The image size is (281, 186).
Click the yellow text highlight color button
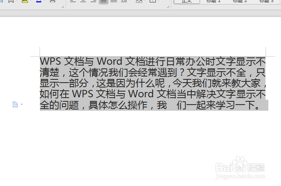coord(25,1)
